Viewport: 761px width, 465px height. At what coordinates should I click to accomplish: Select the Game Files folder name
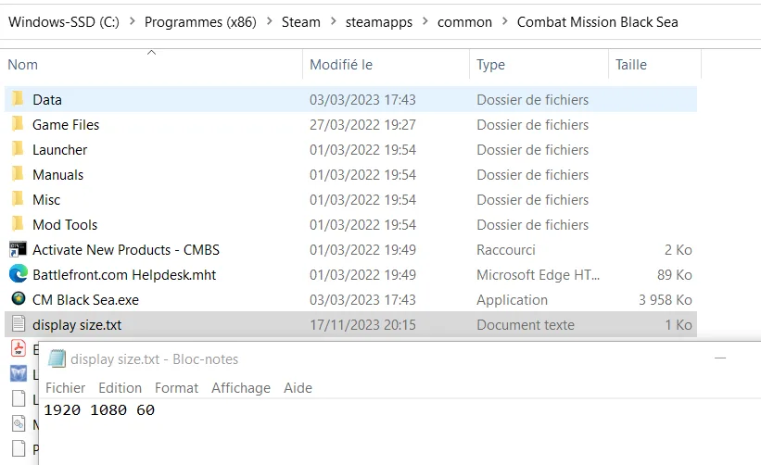[66, 125]
